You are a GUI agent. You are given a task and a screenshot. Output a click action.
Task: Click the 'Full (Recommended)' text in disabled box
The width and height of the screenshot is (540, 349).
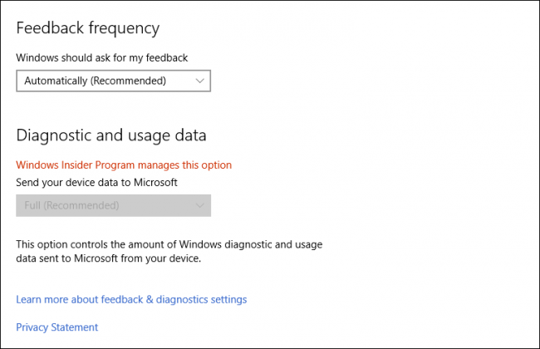[x=71, y=205]
